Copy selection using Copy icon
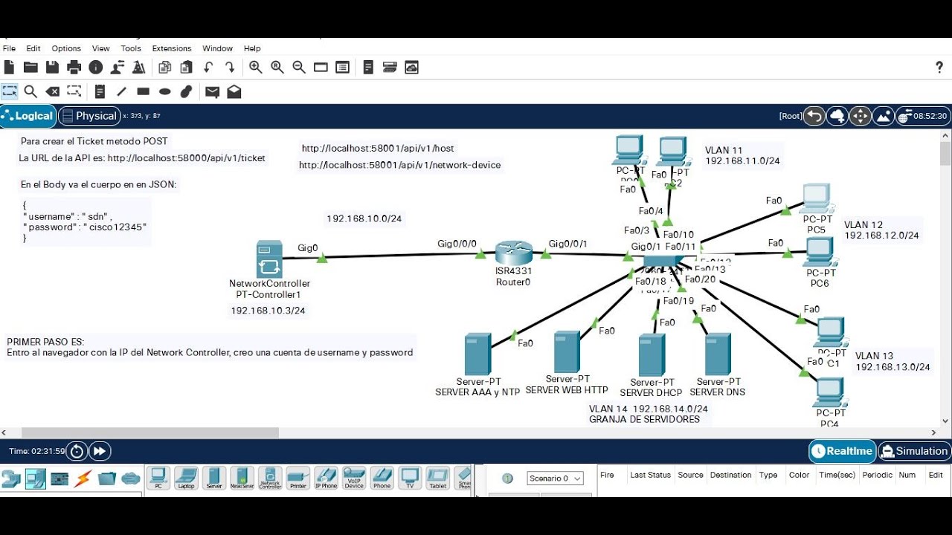Image resolution: width=952 pixels, height=535 pixels. pyautogui.click(x=164, y=68)
